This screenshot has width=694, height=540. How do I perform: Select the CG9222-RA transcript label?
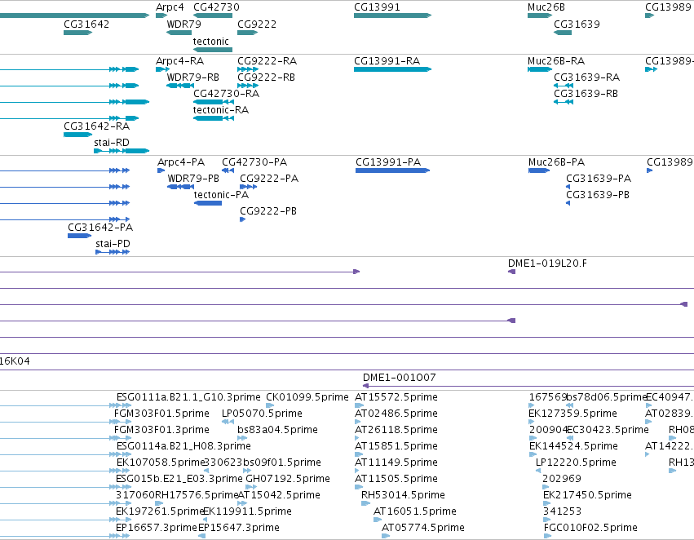click(x=267, y=61)
